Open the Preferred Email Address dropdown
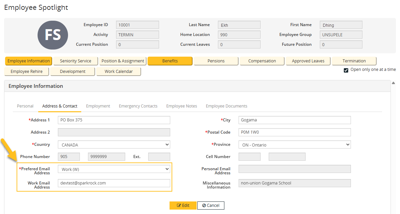Screen dimensions: 400x214 [x=114, y=169]
